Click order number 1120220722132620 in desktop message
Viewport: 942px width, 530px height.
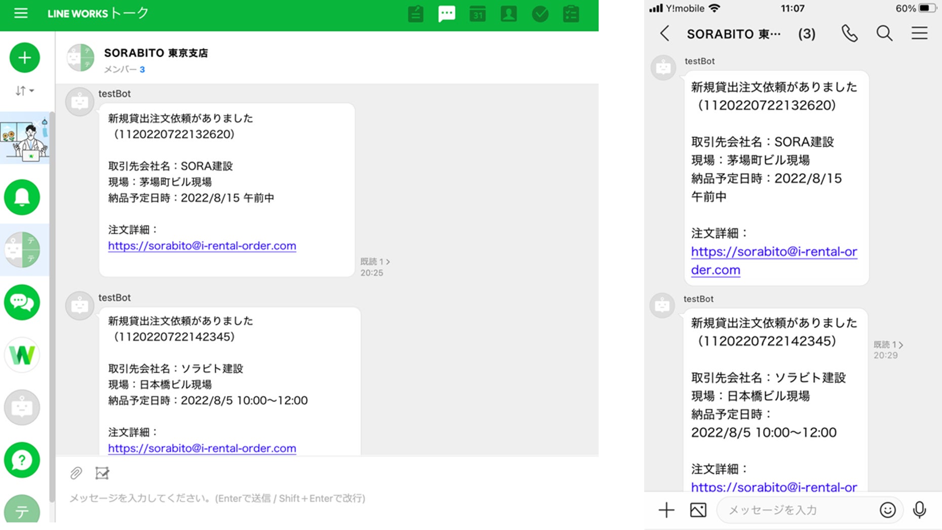pos(174,134)
